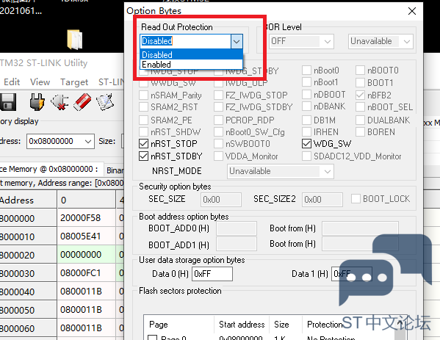The image size is (440, 340).
Task: Disconnect from target using unplug icon
Action: [59, 102]
